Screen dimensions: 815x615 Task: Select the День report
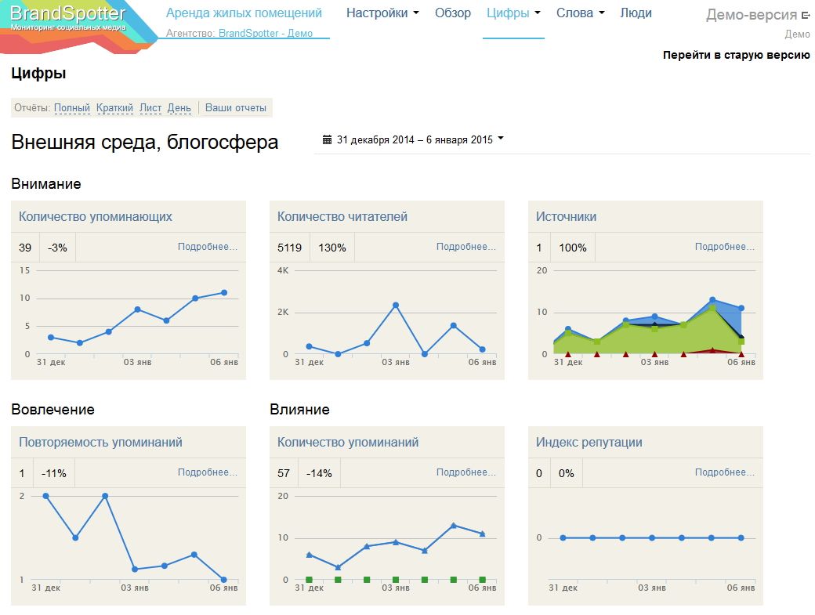click(178, 107)
